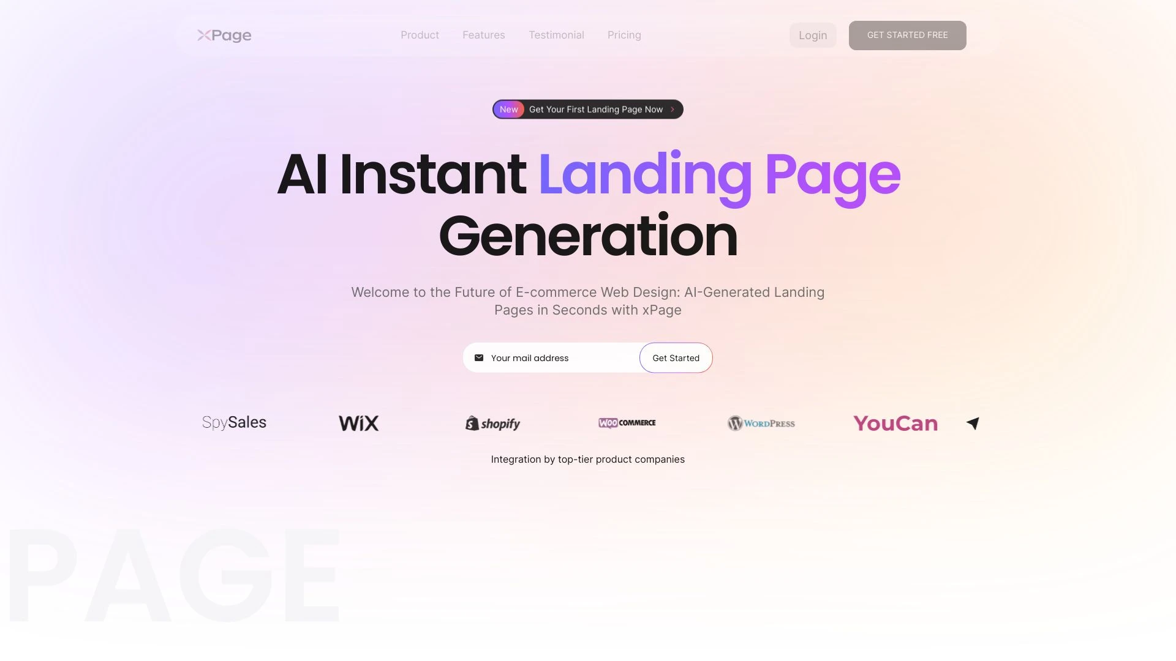Open the Testimonial menu item
The width and height of the screenshot is (1176, 661).
pos(557,35)
